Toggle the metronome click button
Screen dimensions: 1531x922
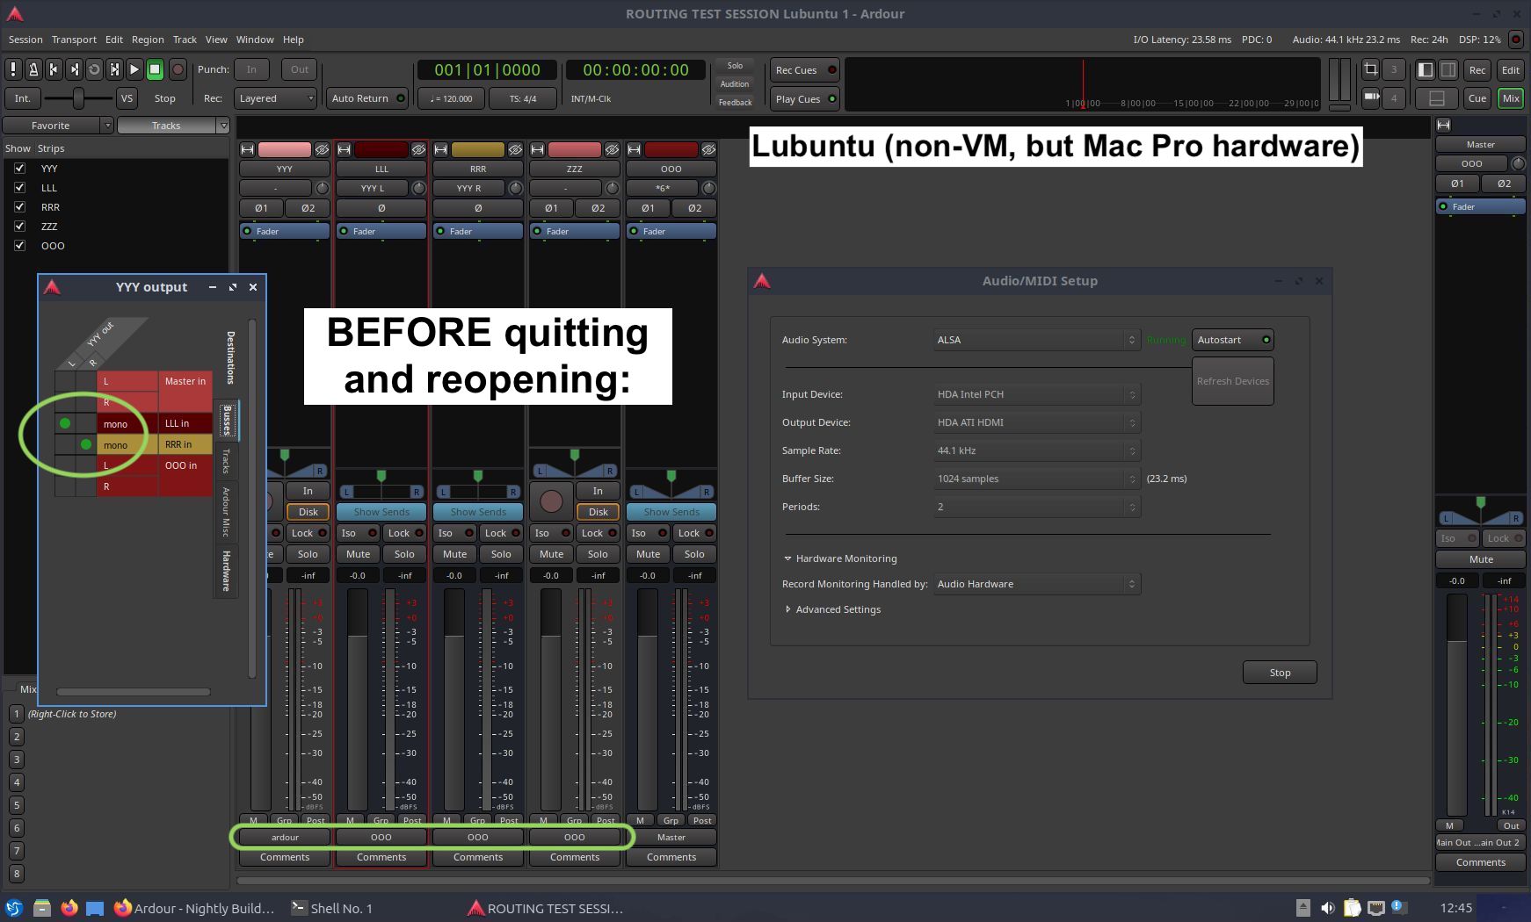[x=33, y=69]
